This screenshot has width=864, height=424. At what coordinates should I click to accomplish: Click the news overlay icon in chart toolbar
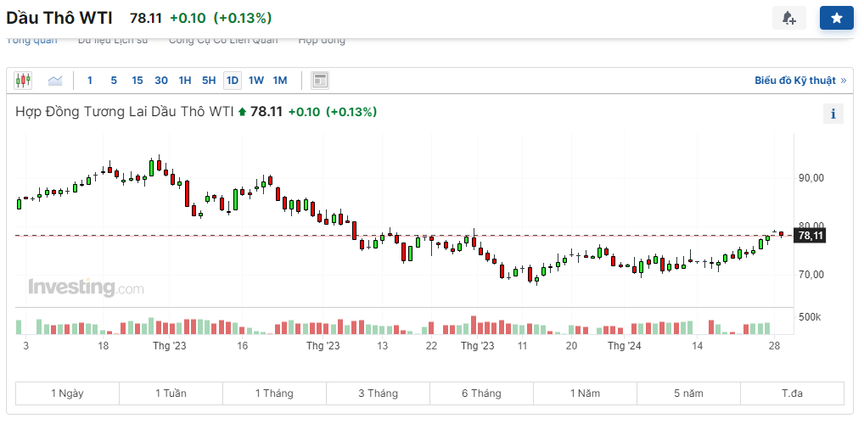pos(320,81)
